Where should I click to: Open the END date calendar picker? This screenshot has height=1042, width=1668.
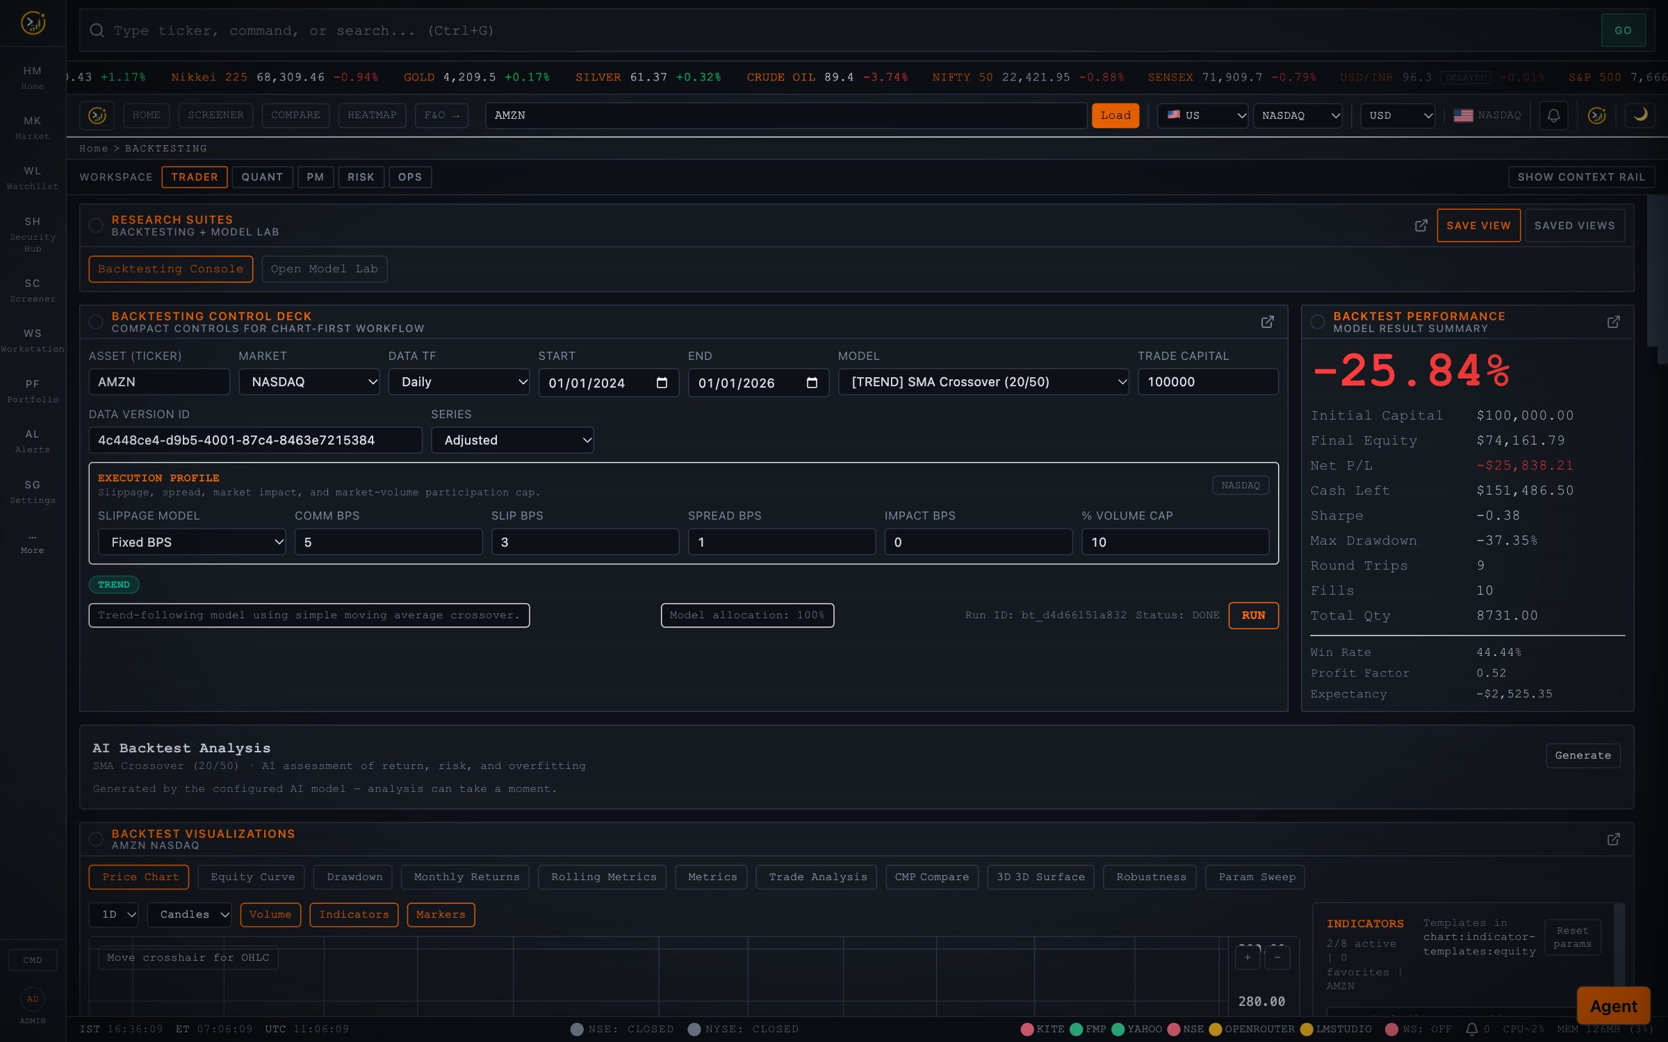(812, 383)
